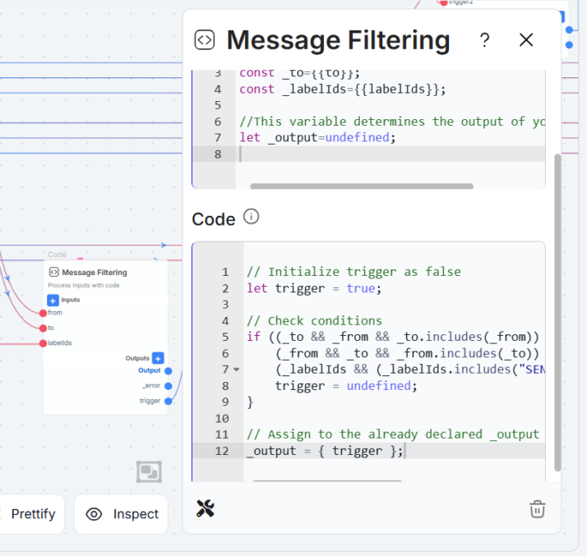This screenshot has width=587, height=556.
Task: Click the Message Filtering node title on canvas
Action: [95, 272]
